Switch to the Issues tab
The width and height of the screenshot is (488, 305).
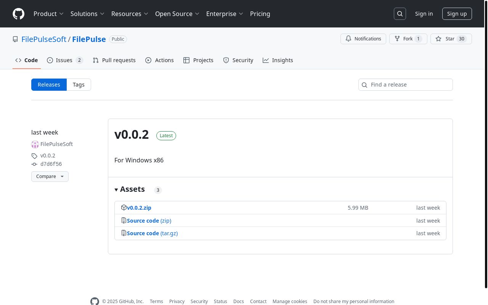click(x=64, y=60)
